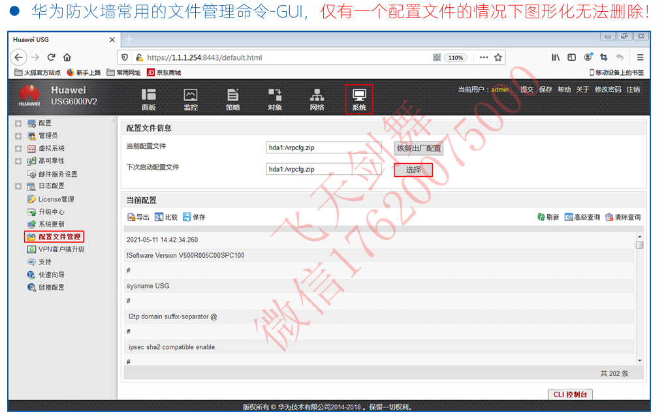Image resolution: width=664 pixels, height=417 pixels.
Task: Open the 对象 objects menu
Action: click(275, 99)
